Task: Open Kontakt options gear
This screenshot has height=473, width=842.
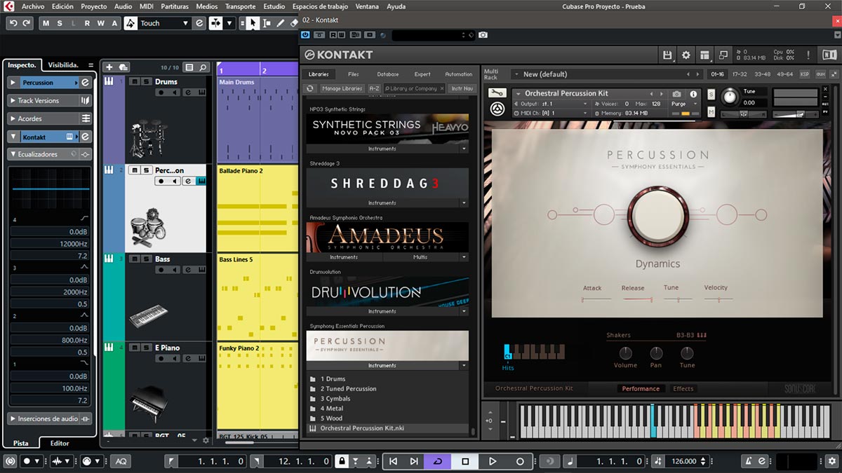Action: click(x=686, y=55)
